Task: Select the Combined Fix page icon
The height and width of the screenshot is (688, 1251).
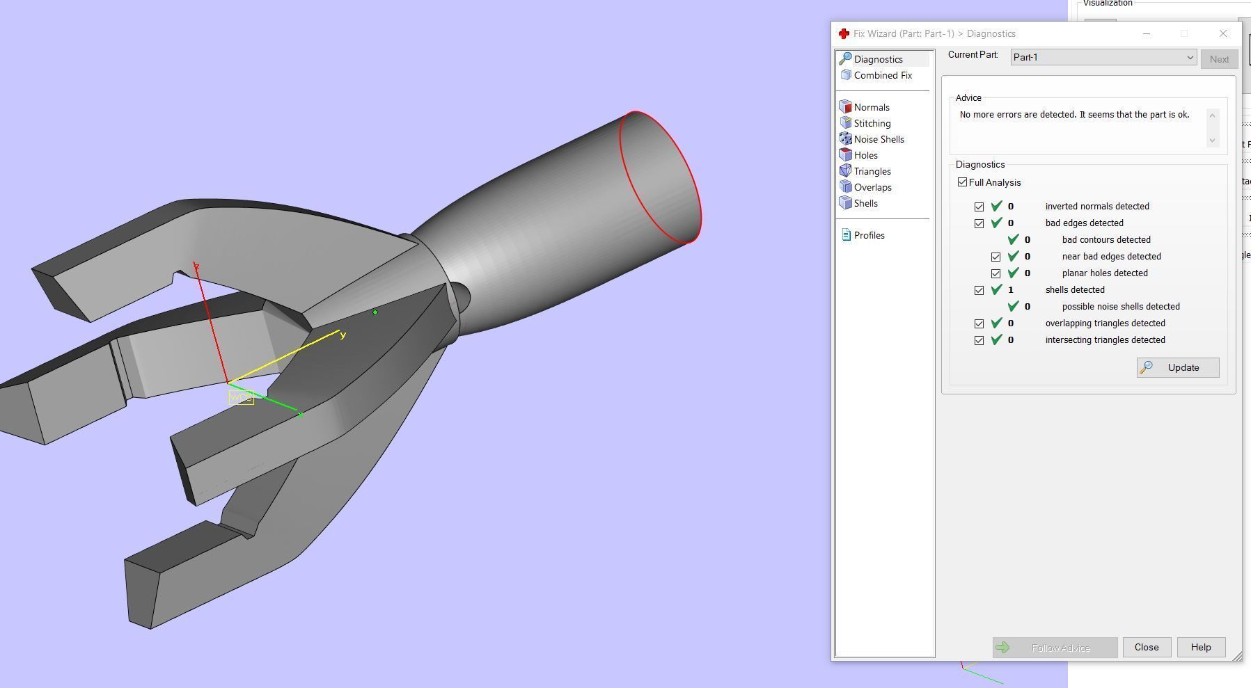Action: tap(846, 75)
